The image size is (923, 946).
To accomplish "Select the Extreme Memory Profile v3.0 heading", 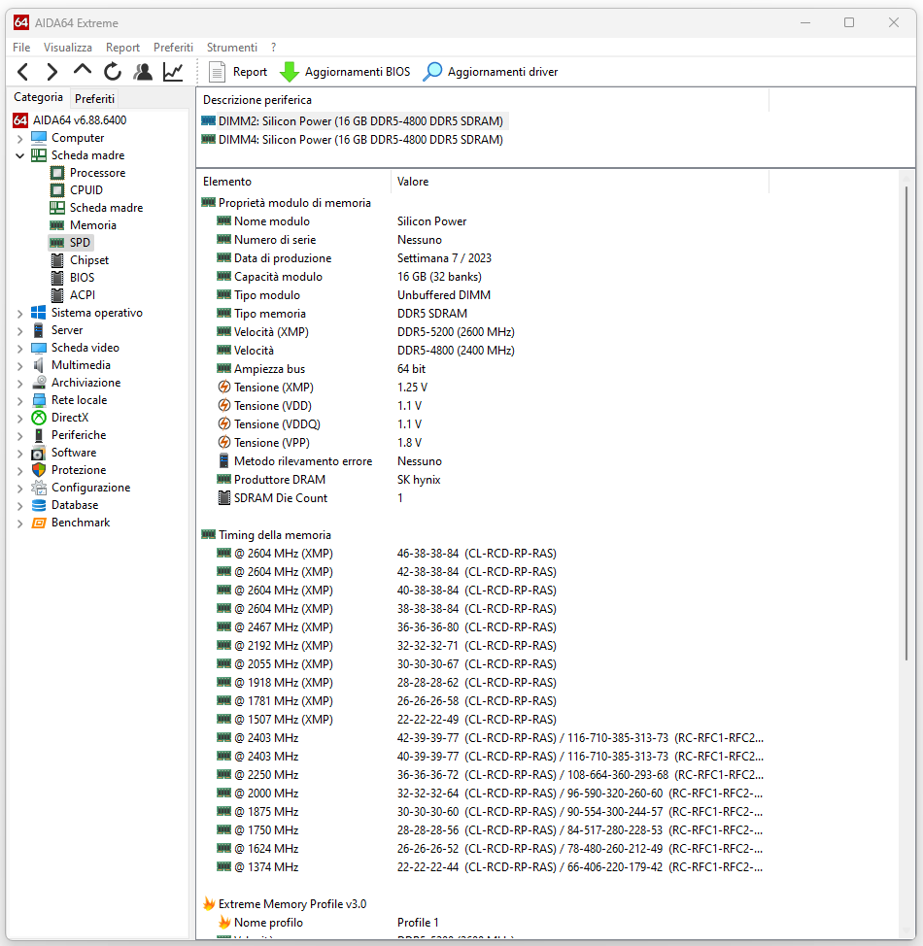I will (x=285, y=904).
